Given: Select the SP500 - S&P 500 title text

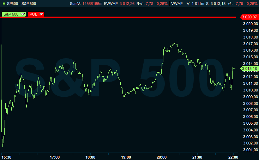Looking at the screenshot, I should click(x=22, y=4).
